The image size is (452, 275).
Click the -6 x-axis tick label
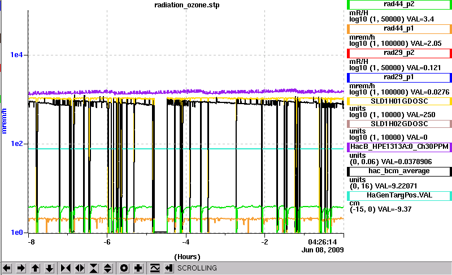point(107,242)
